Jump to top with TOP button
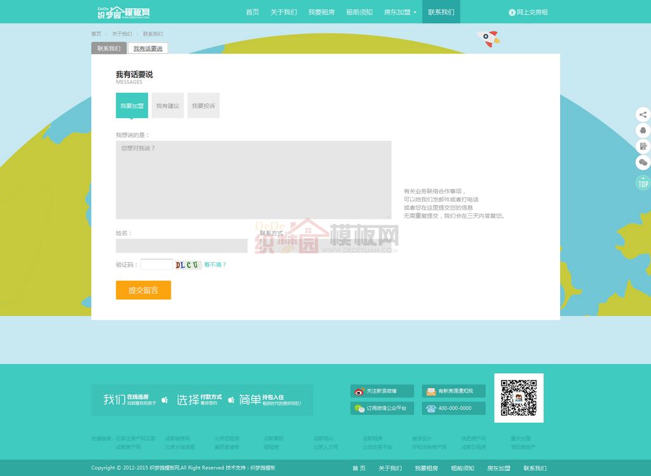The width and height of the screenshot is (651, 476). [643, 183]
